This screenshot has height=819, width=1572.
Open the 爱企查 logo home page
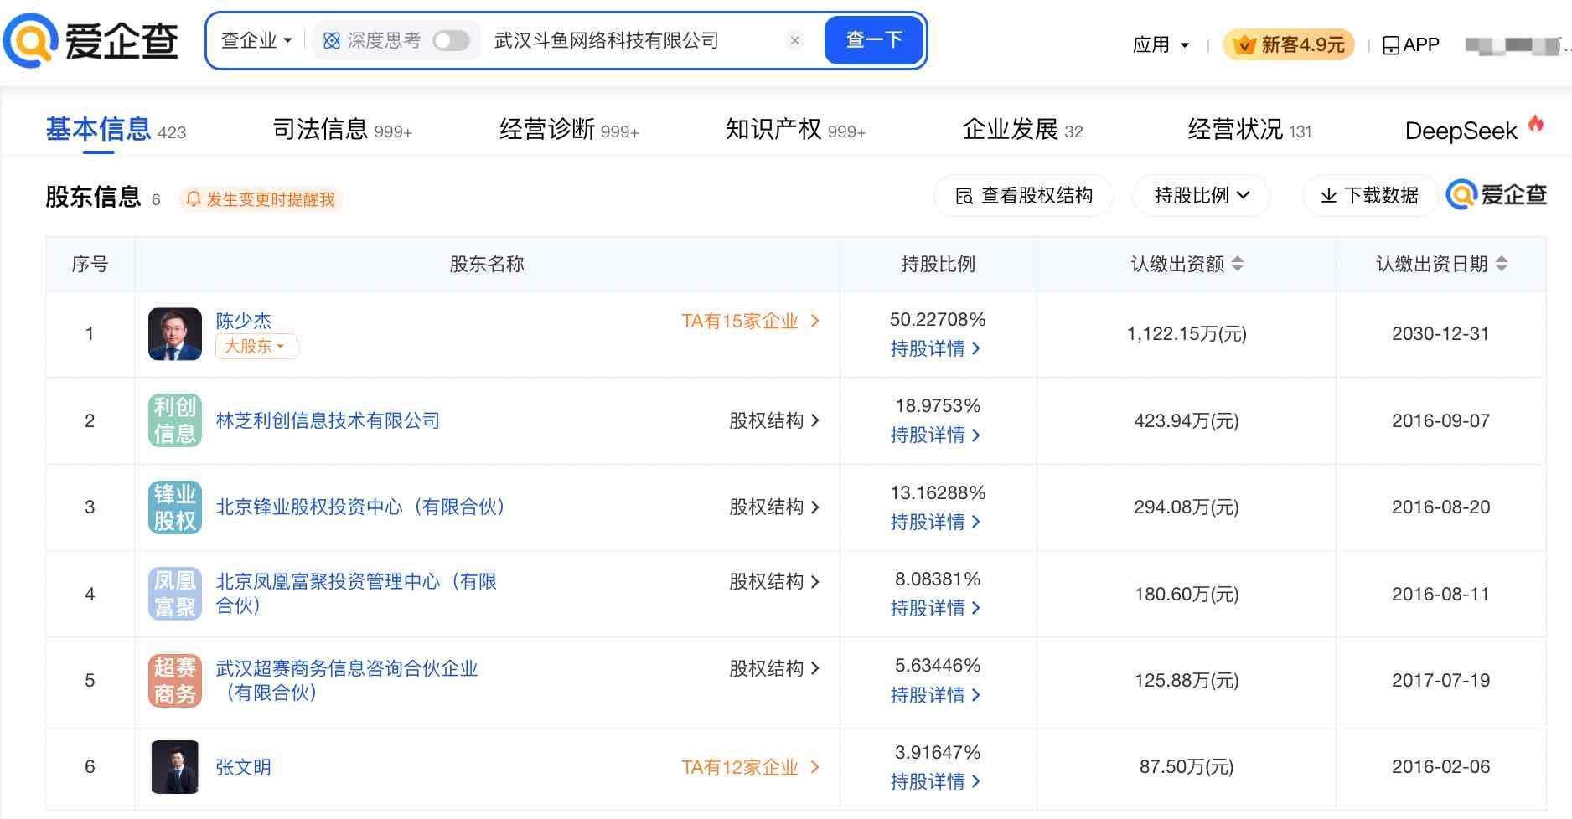(90, 40)
